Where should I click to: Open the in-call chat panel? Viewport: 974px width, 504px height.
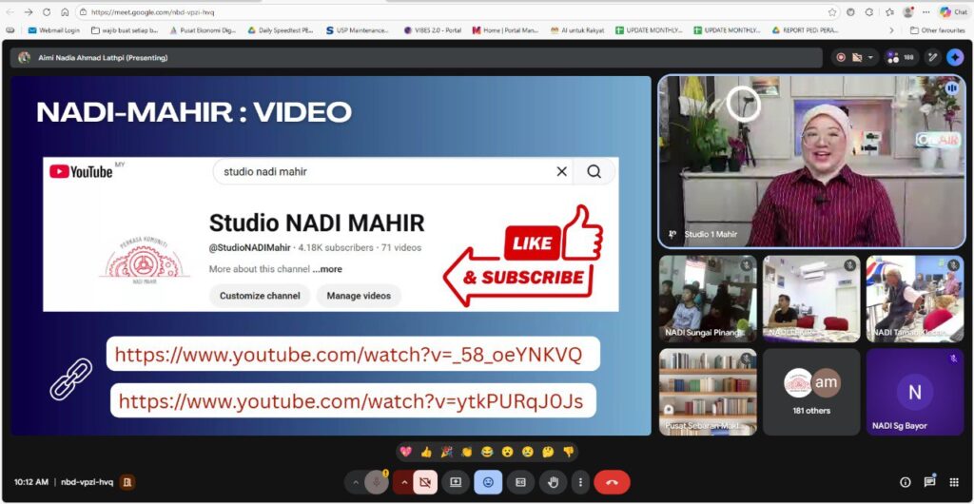[929, 482]
